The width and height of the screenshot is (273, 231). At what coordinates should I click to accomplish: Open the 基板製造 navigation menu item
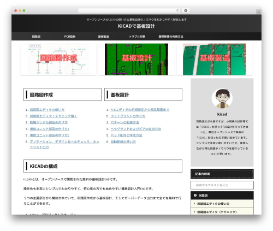(x=103, y=37)
